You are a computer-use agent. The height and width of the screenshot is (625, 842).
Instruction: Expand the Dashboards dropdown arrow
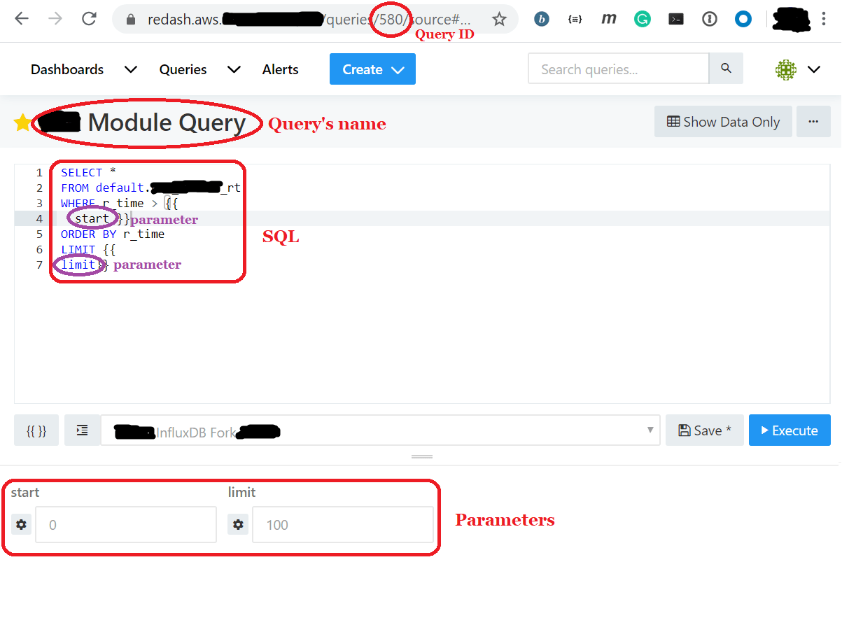coord(130,69)
